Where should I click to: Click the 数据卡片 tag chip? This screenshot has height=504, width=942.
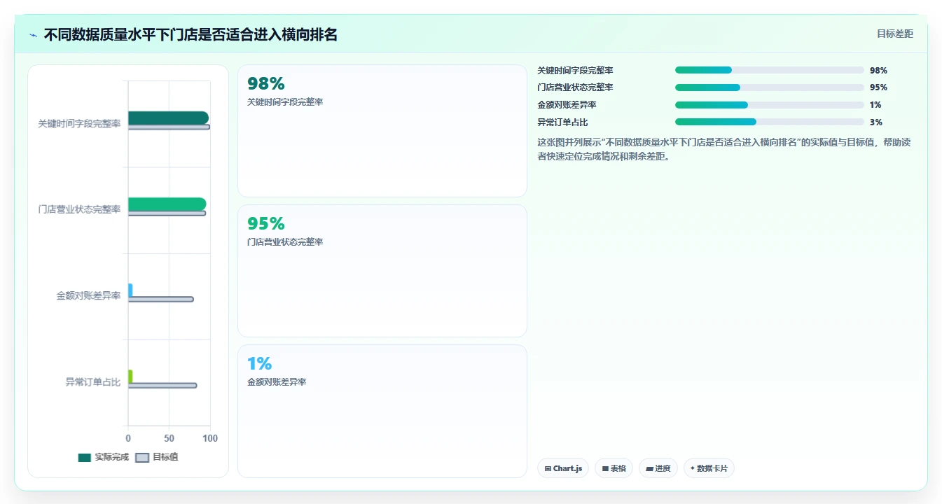click(x=709, y=468)
